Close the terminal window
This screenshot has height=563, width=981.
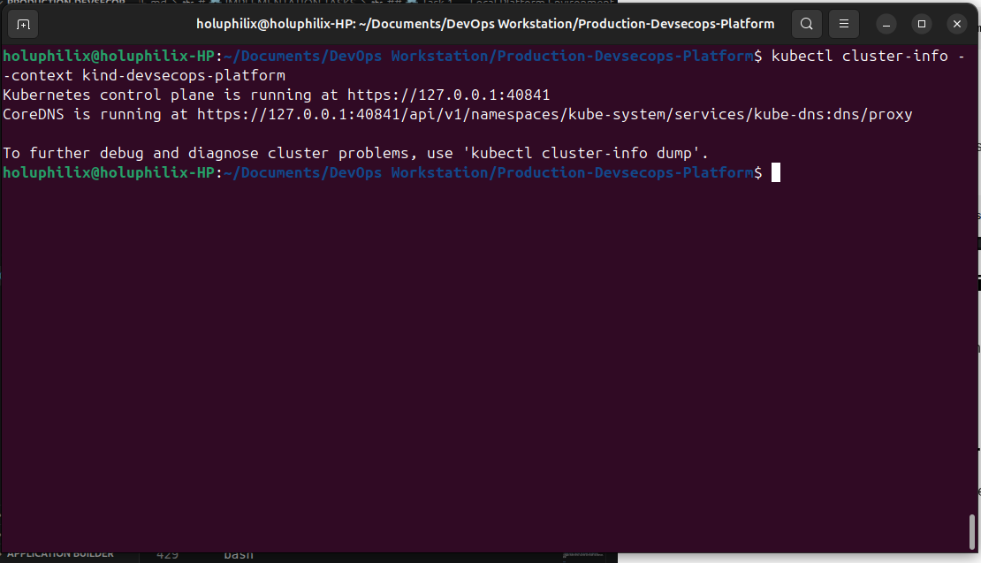(x=956, y=25)
